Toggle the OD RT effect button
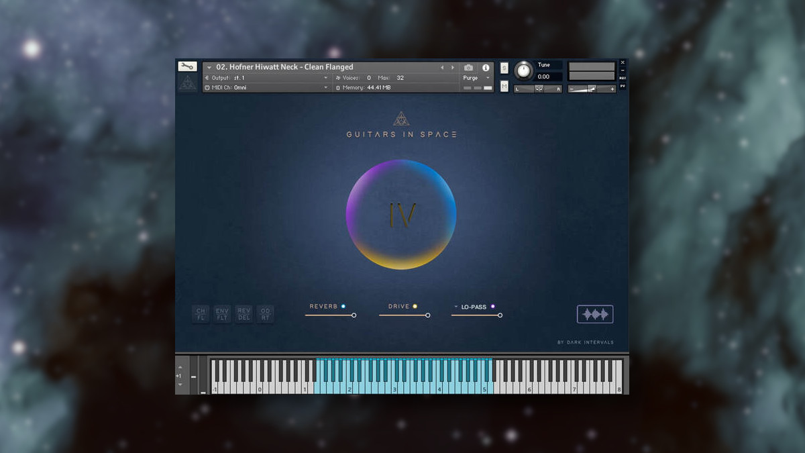The height and width of the screenshot is (453, 805). click(266, 314)
